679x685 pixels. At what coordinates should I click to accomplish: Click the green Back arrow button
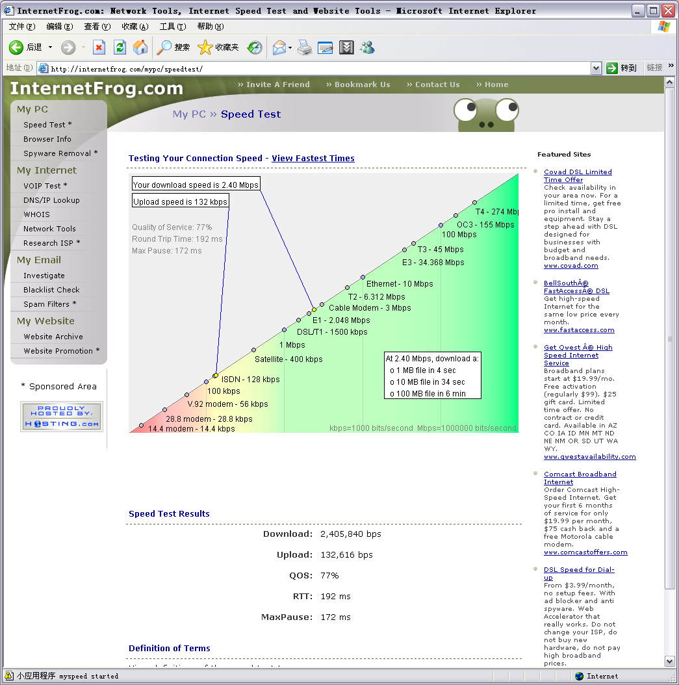16,47
